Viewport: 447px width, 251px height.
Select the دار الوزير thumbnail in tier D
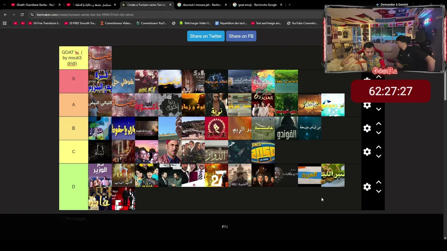click(x=100, y=175)
